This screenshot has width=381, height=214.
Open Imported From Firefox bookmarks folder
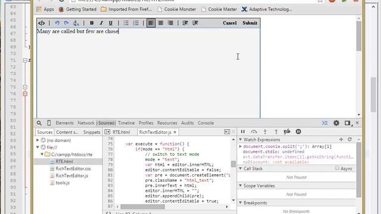coord(126,10)
